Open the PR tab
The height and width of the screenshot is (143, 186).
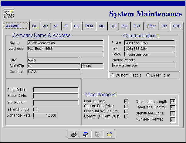pyautogui.click(x=164, y=26)
